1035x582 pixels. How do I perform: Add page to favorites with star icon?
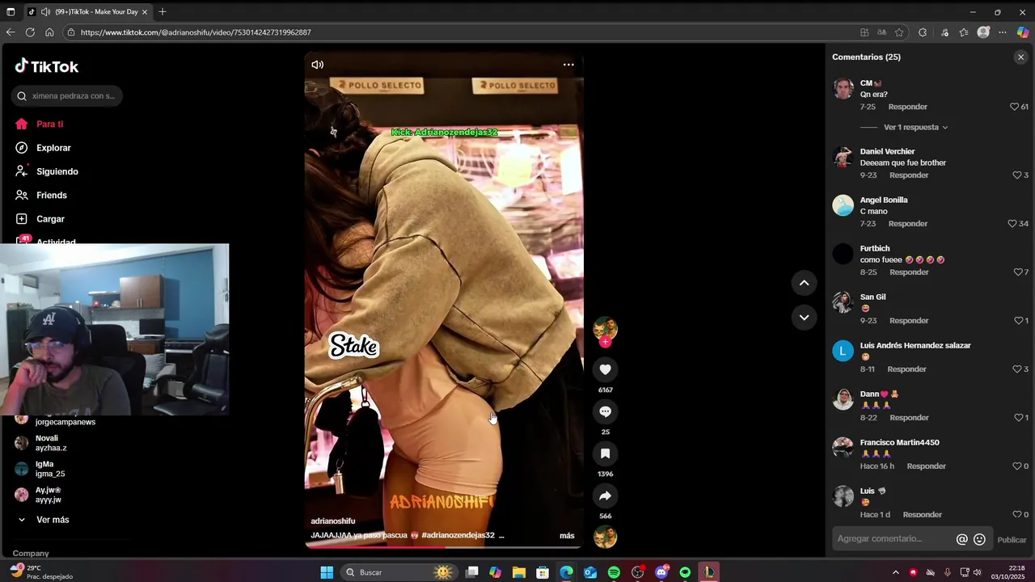point(899,32)
